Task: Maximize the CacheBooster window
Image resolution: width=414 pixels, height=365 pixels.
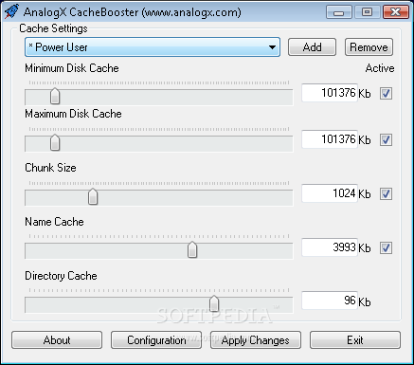Action: [x=367, y=12]
